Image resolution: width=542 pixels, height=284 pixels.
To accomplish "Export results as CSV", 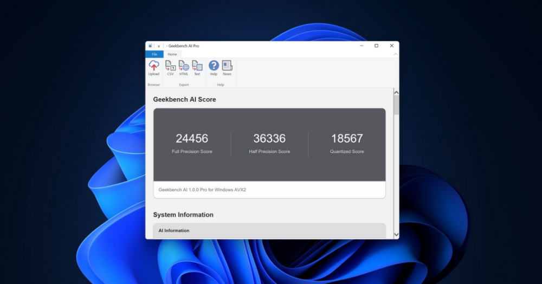I will [x=170, y=68].
